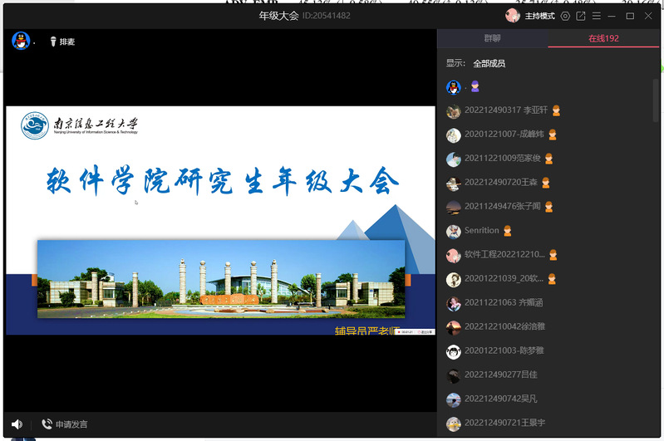
Task: Open the 排麦 microphone queue
Action: (62, 42)
